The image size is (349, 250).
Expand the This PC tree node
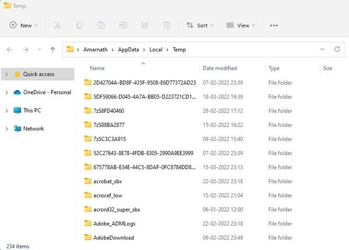click(6, 110)
